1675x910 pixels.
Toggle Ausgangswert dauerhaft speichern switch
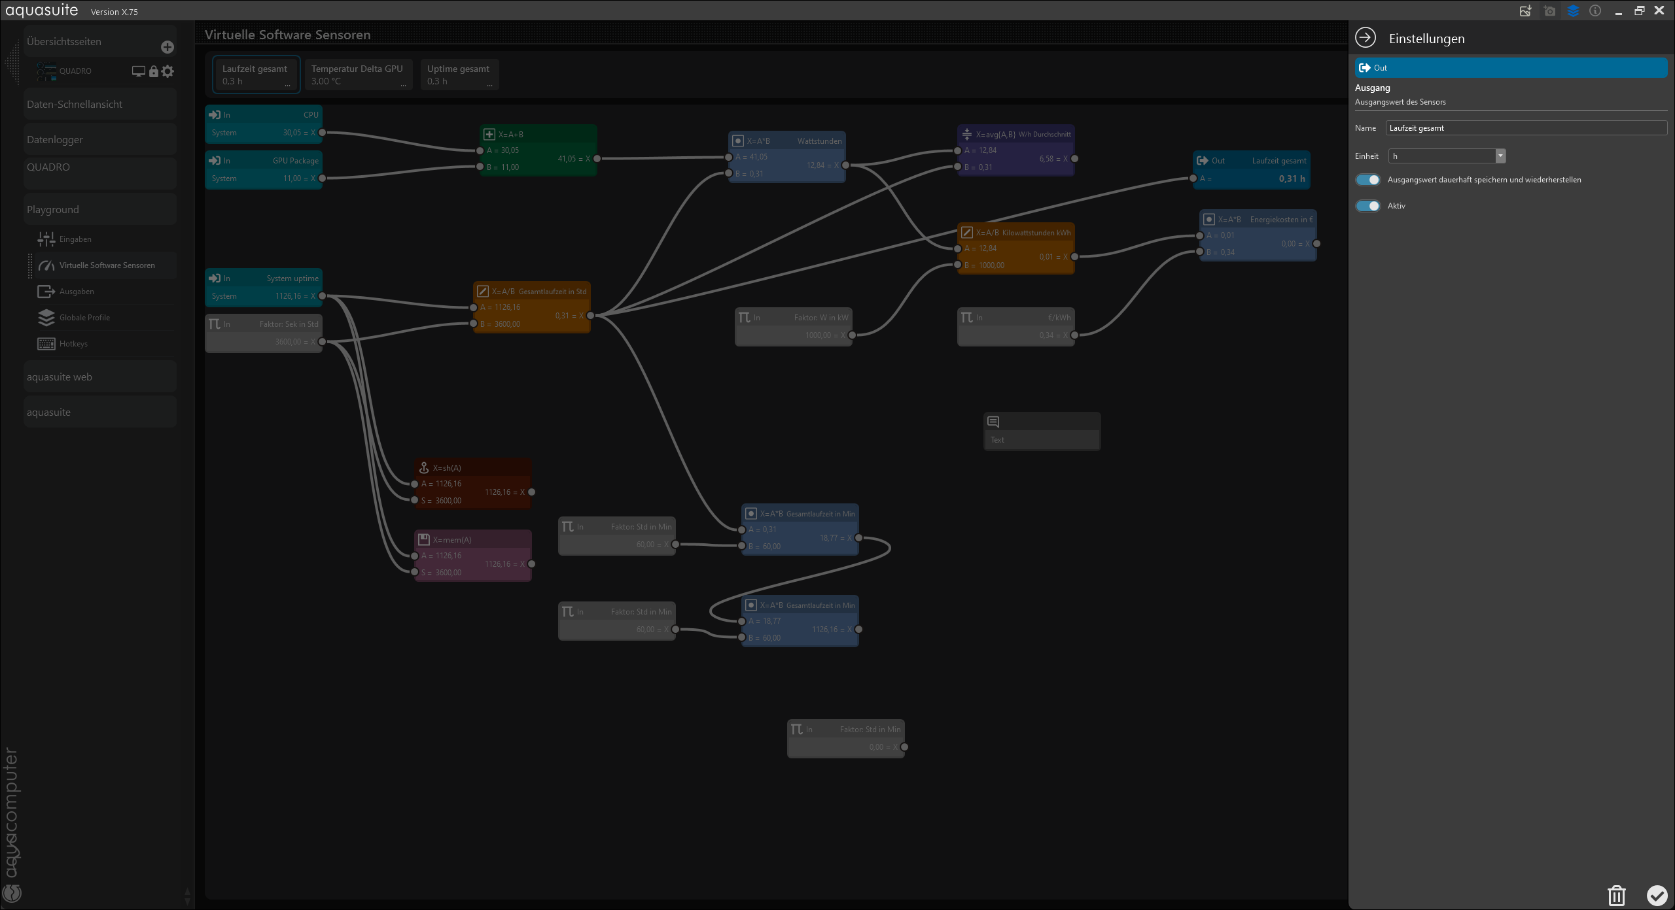[1367, 180]
